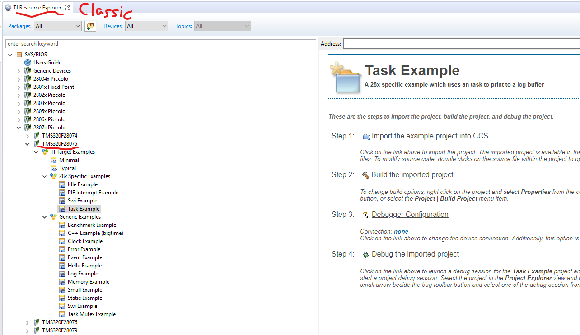
Task: Click the hammer build icon in Step 2
Action: click(365, 175)
